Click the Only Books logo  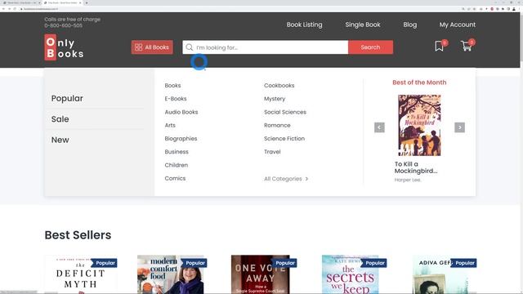pyautogui.click(x=64, y=47)
